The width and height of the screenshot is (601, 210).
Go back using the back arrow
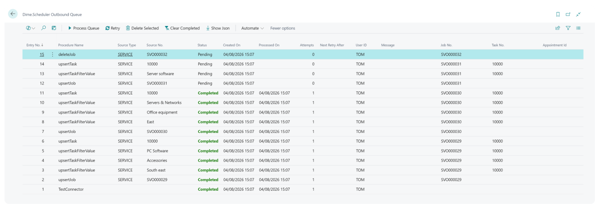(x=13, y=14)
